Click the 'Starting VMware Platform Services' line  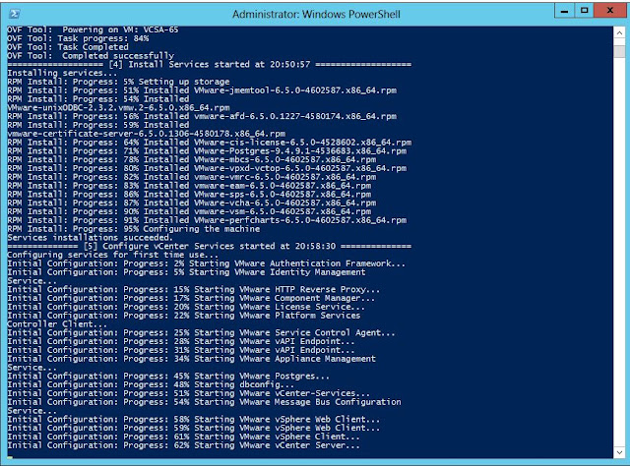pyautogui.click(x=184, y=316)
